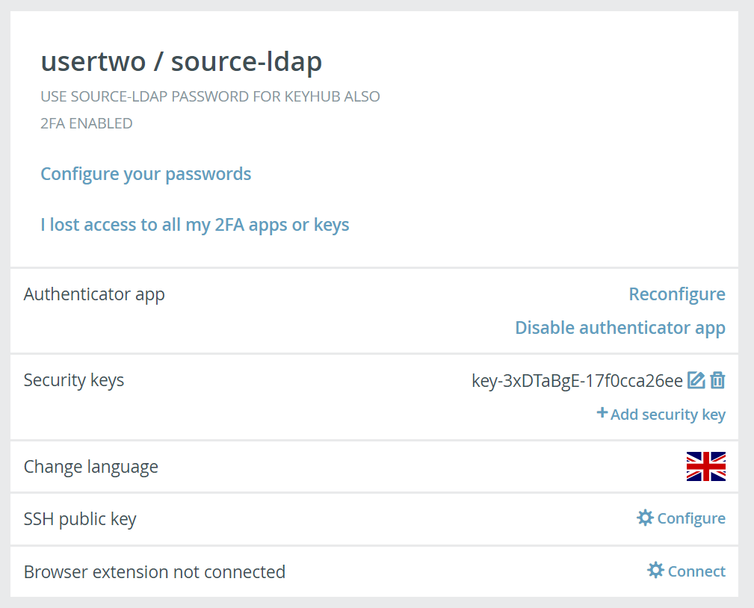This screenshot has height=608, width=754.
Task: Edit the security key key-3xDTaBgE-17f0cca26ee name
Action: (696, 380)
